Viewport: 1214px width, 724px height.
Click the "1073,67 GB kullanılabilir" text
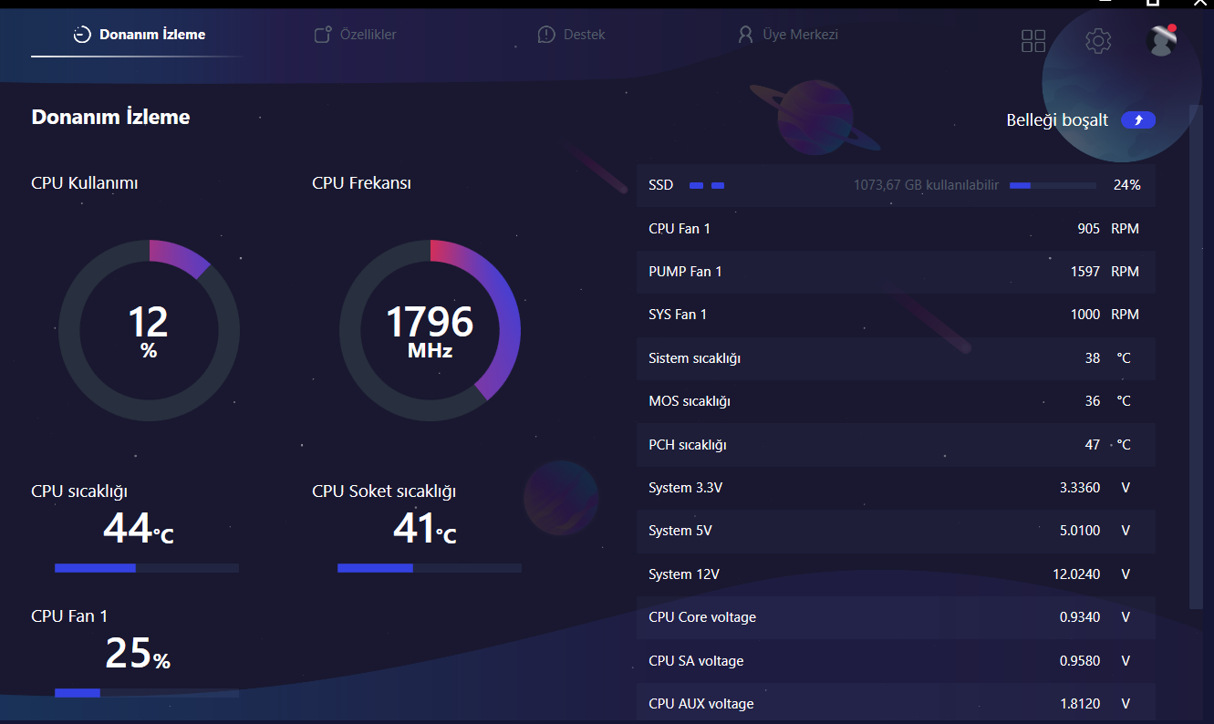(x=926, y=185)
